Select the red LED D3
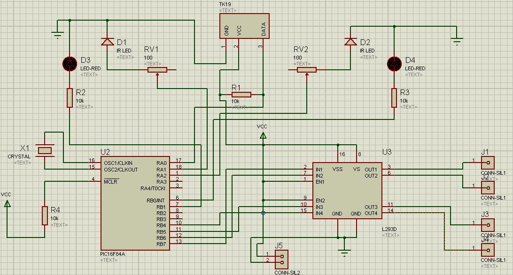Viewport: 513px width, 275px height. point(70,64)
